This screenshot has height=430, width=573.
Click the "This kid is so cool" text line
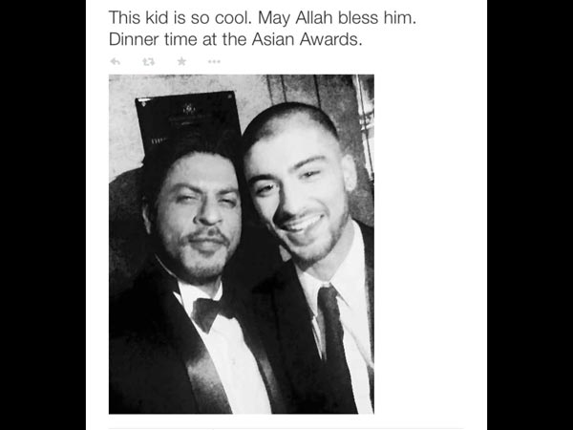tap(181, 17)
